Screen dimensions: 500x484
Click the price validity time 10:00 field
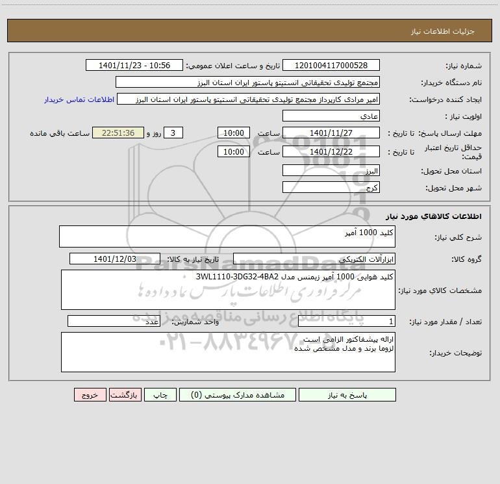tap(233, 151)
